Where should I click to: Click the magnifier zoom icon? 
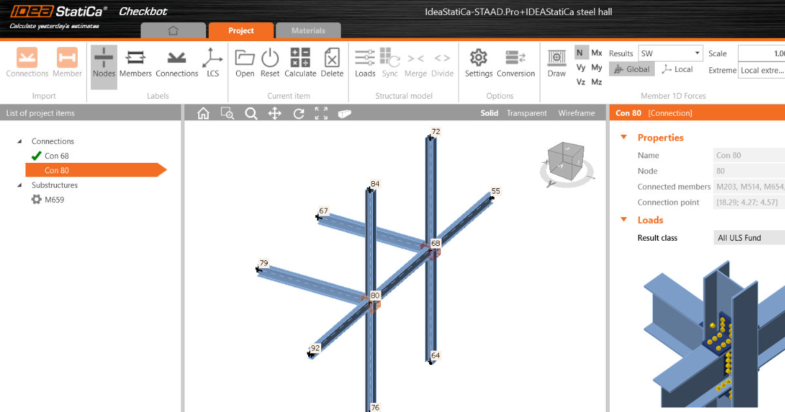coord(251,114)
